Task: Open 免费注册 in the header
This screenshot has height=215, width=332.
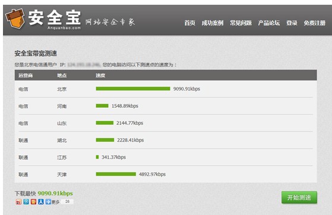Action: [315, 23]
